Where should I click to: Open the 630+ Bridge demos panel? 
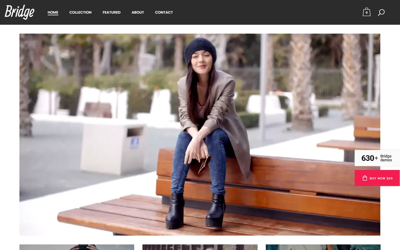coord(377,158)
